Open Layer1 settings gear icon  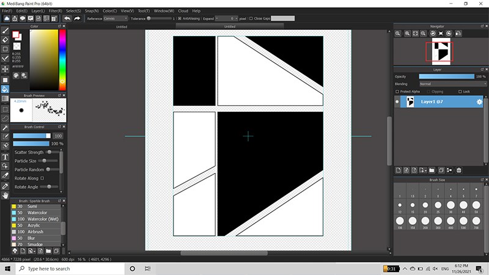click(x=479, y=101)
